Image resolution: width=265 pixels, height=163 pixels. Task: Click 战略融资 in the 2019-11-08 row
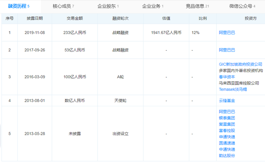click(120, 33)
